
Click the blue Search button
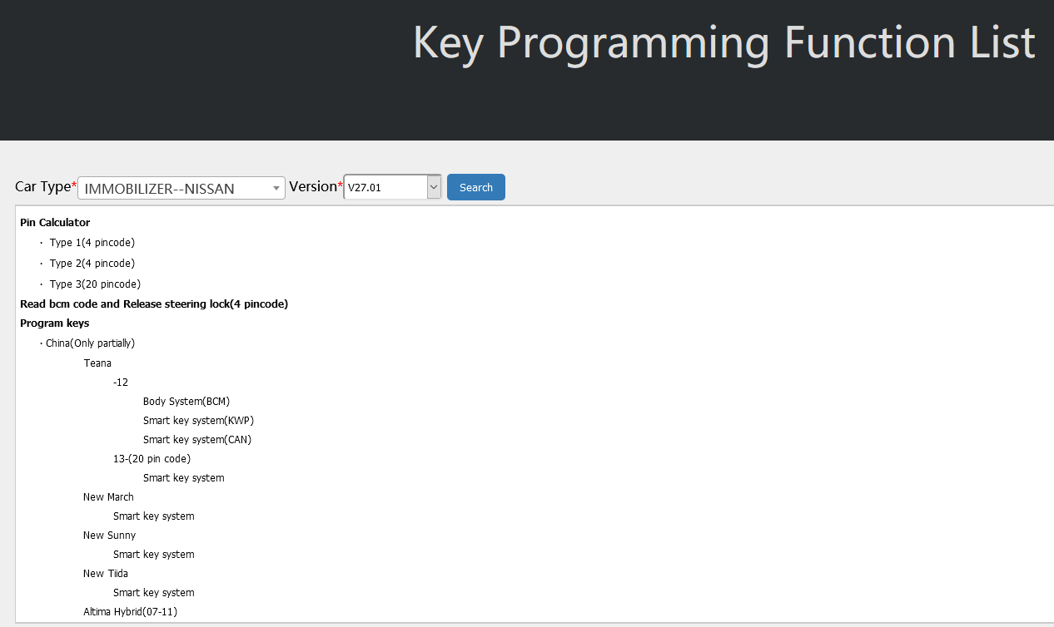coord(476,187)
